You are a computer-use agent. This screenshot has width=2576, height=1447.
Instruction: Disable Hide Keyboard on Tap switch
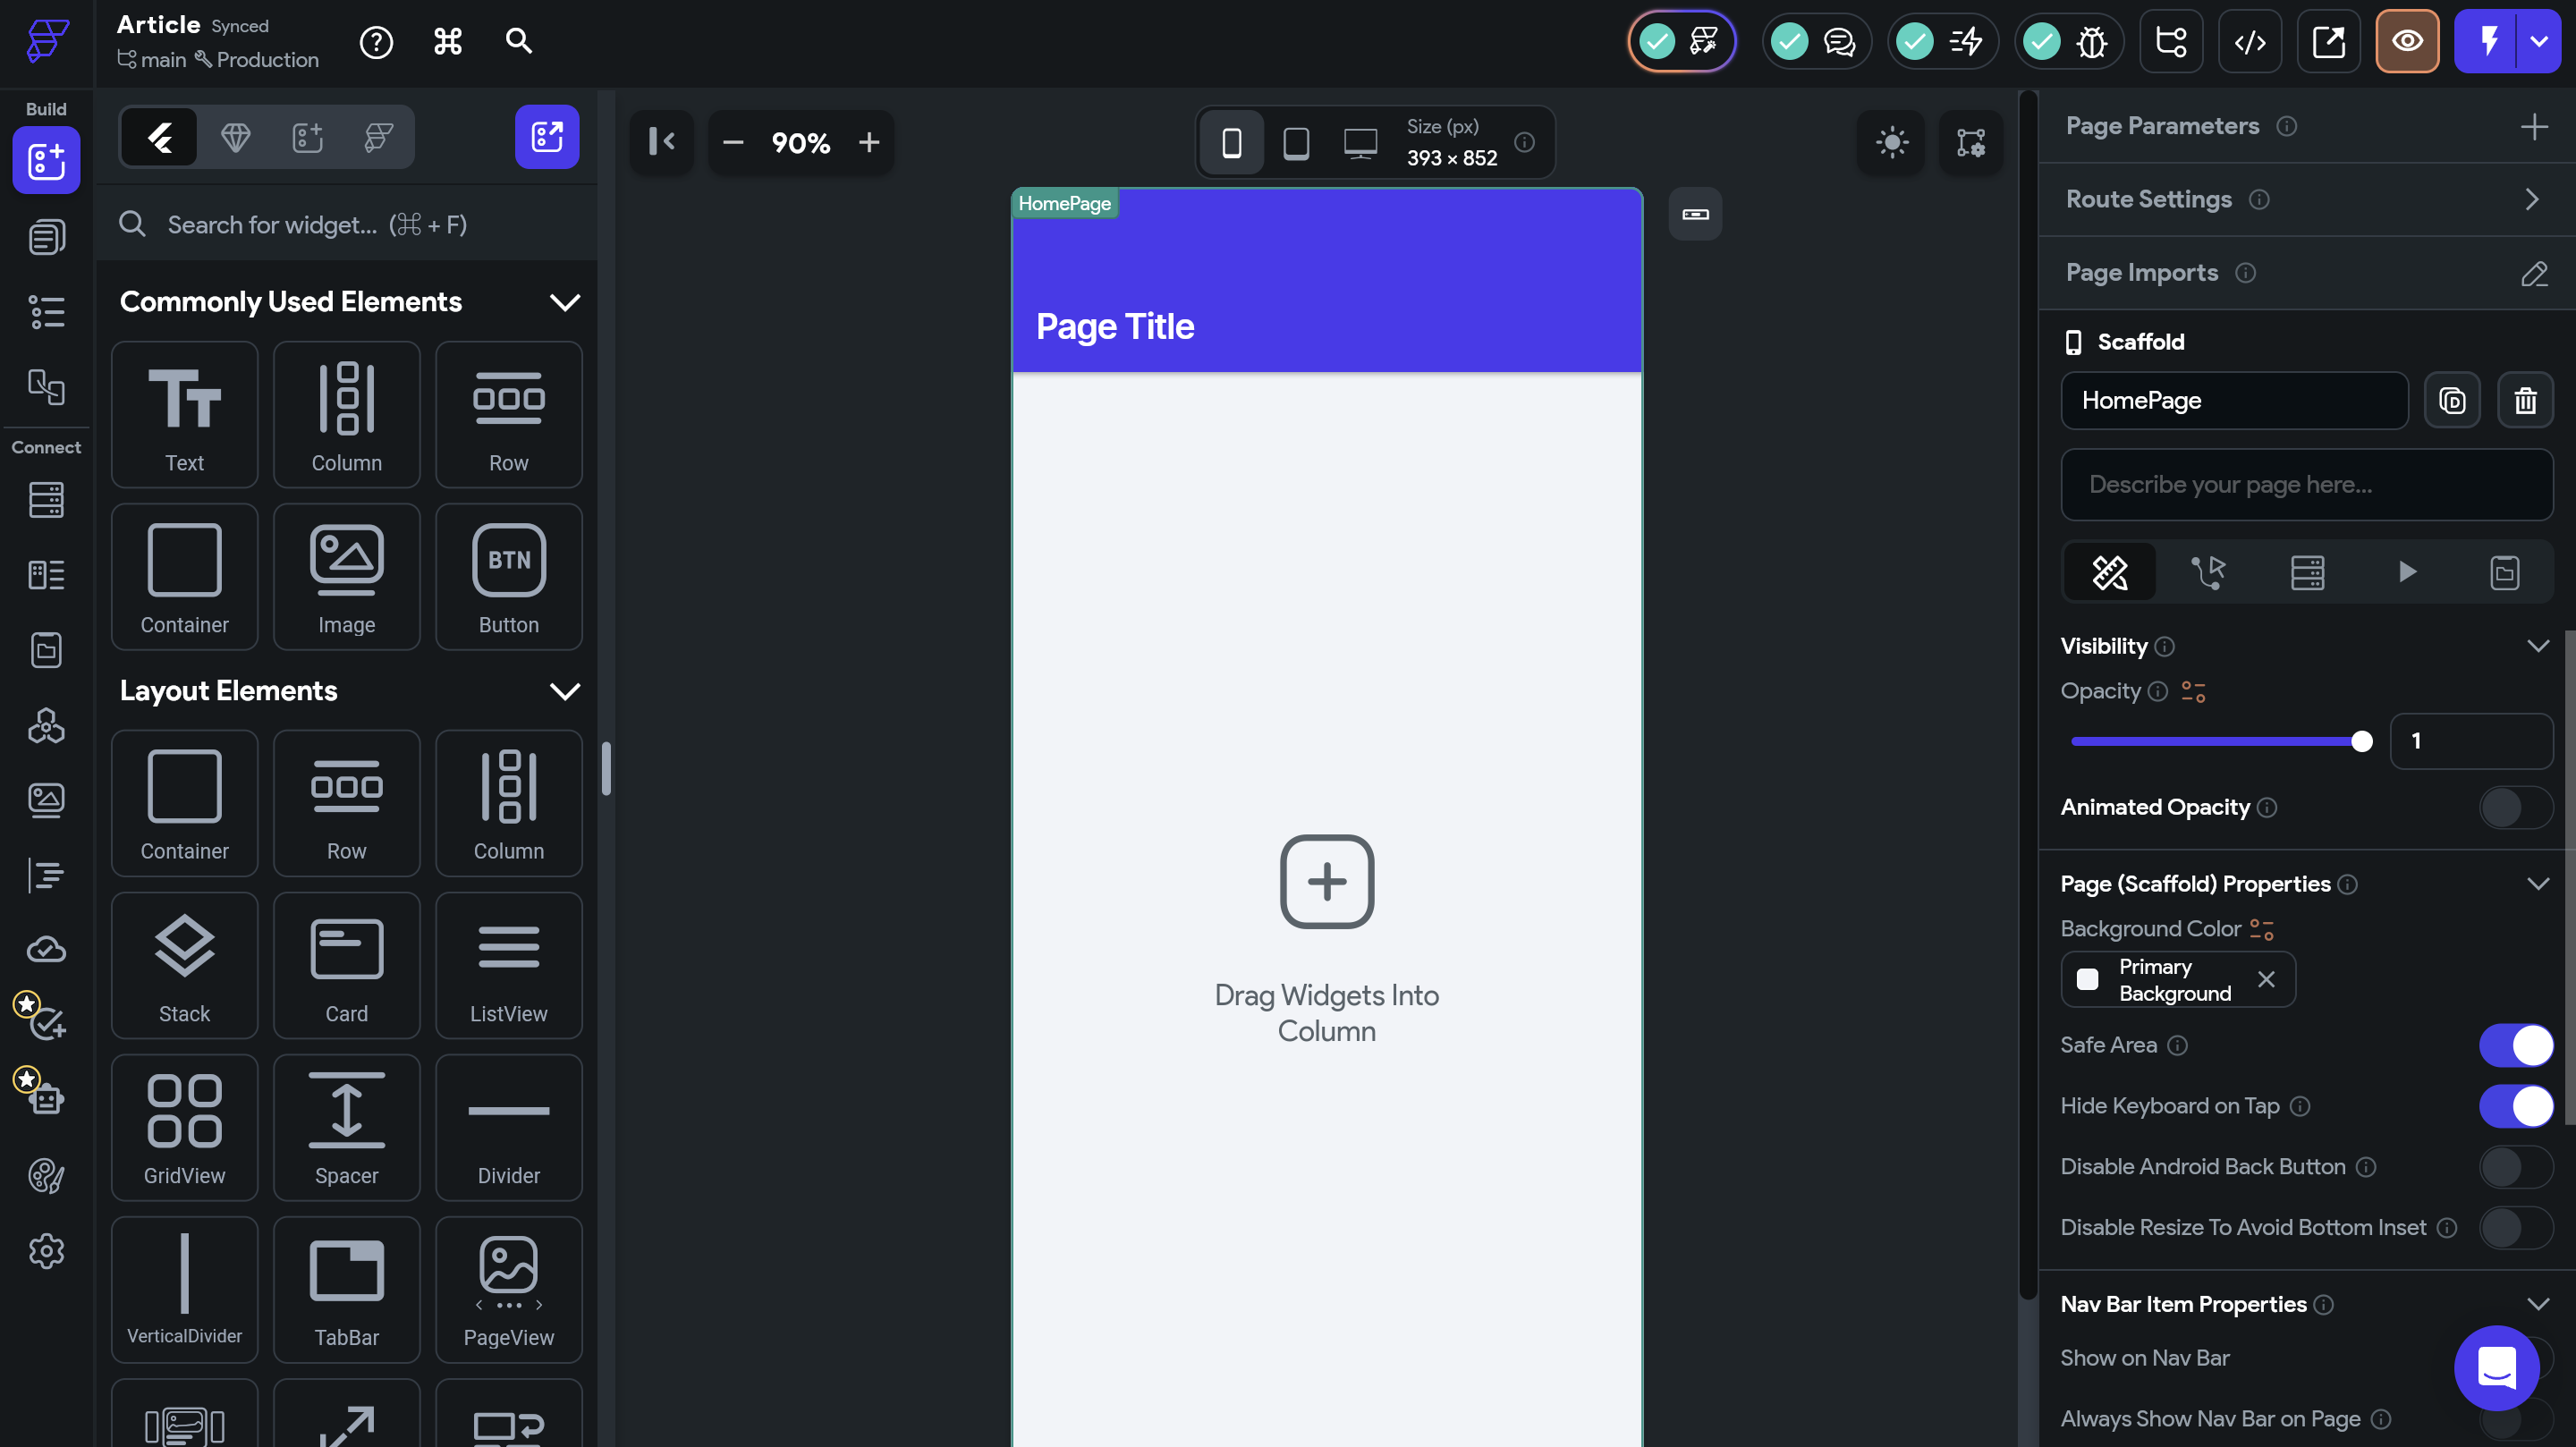(x=2515, y=1106)
